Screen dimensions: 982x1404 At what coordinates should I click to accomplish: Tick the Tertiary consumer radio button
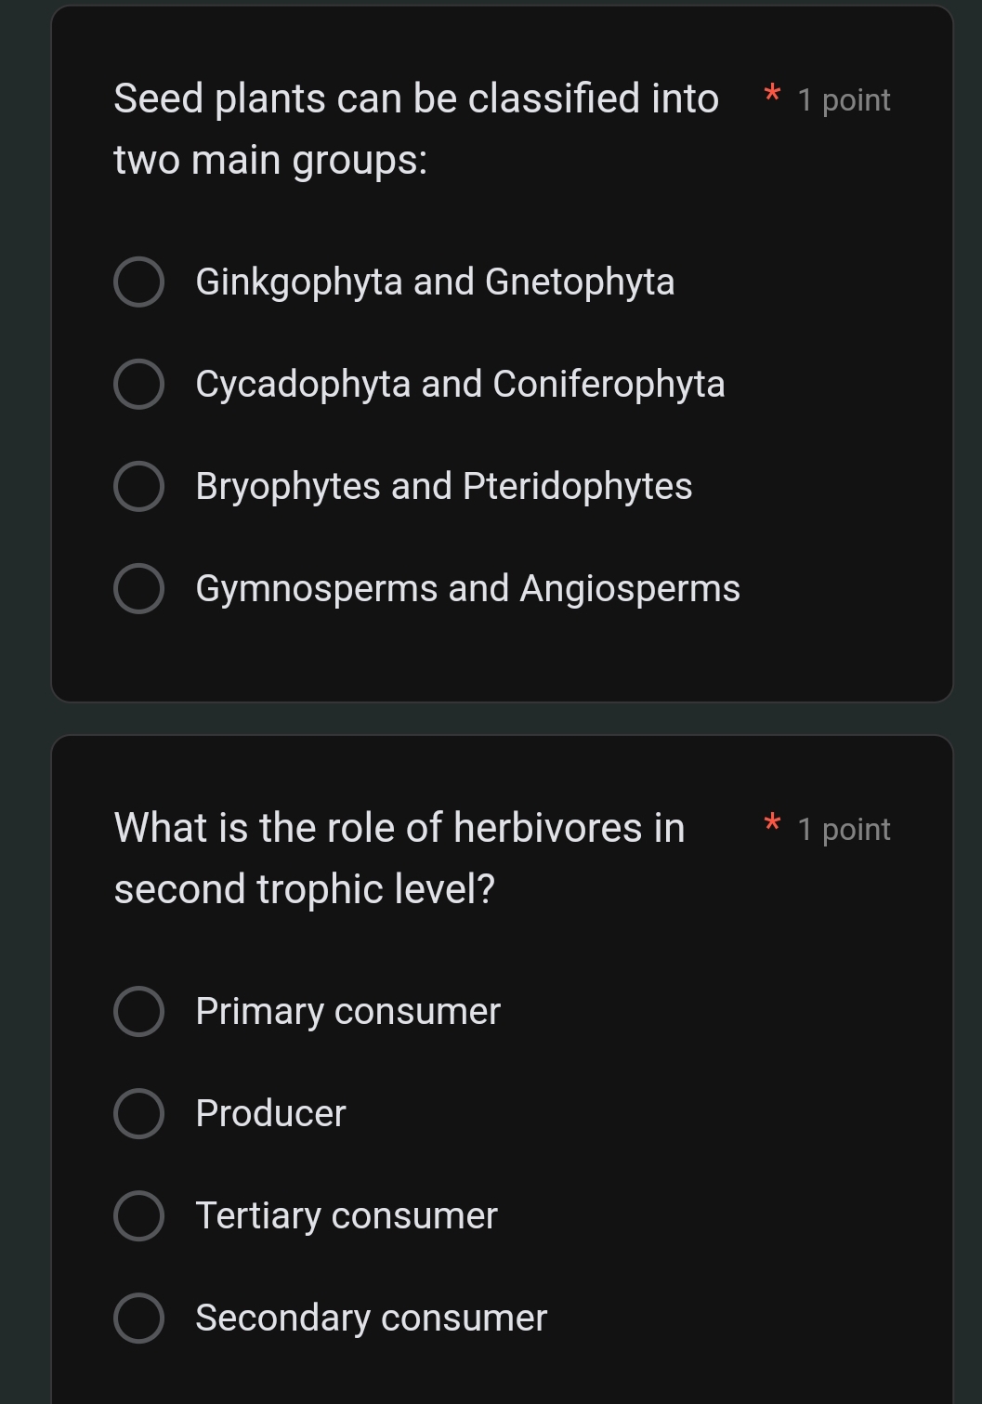click(139, 1215)
